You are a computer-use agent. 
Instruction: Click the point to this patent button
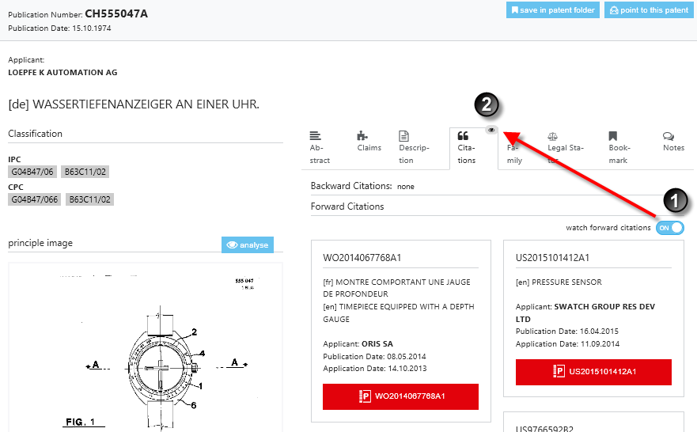coord(647,10)
